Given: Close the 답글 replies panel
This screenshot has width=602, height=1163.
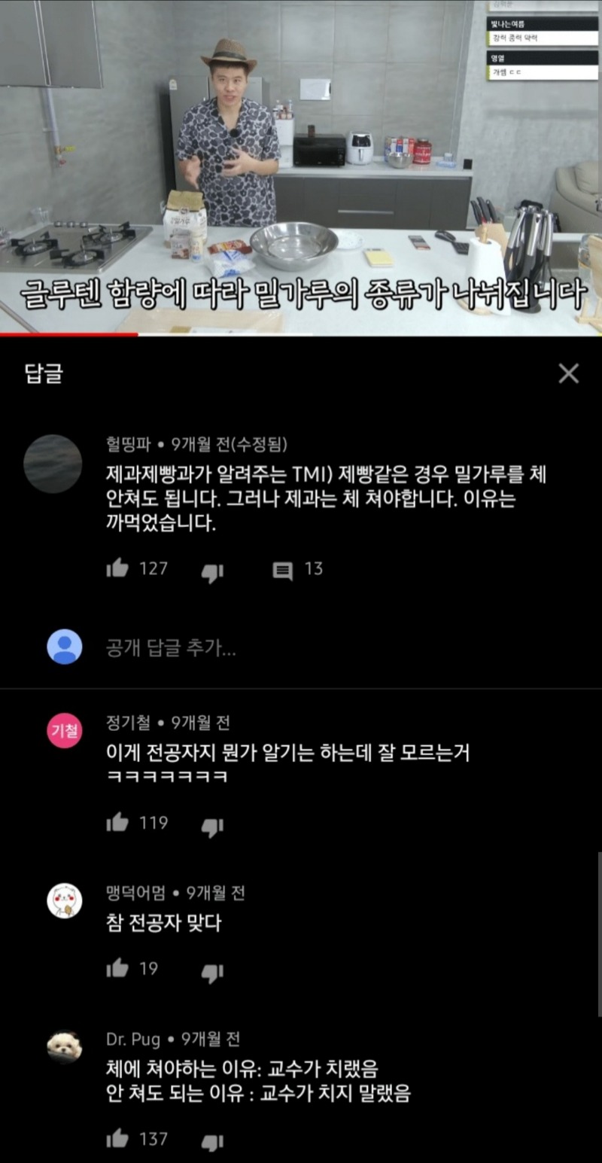Looking at the screenshot, I should pyautogui.click(x=568, y=373).
